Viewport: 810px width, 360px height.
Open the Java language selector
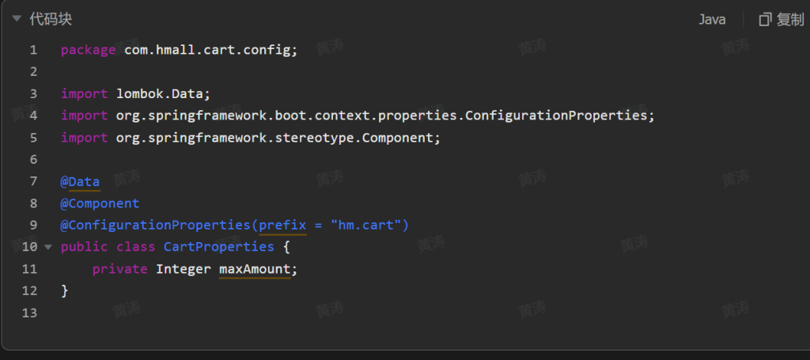712,20
